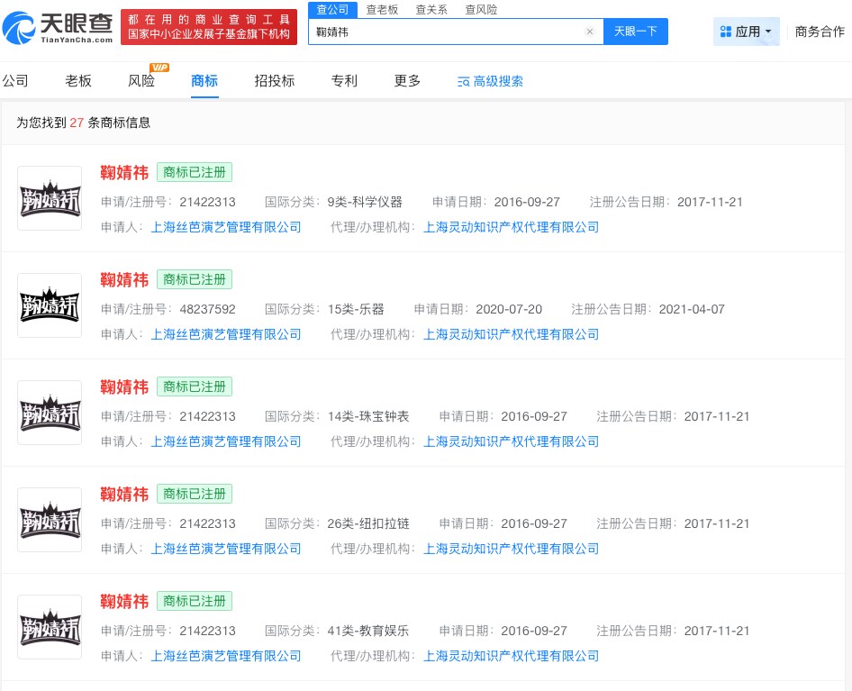Viewport: 852px width, 691px height.
Task: Click the first trademark logo thumbnail
Action: click(x=50, y=197)
